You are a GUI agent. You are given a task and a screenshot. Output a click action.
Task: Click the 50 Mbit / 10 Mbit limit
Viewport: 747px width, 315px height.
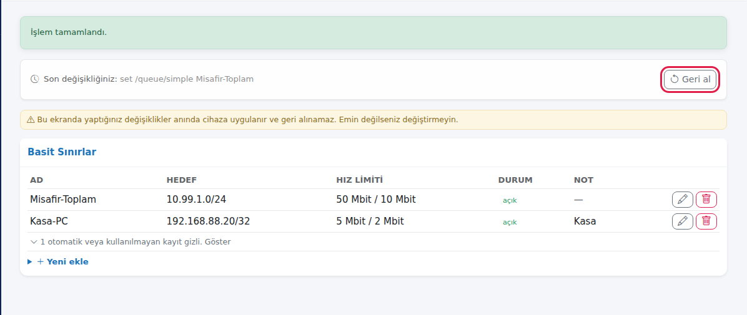(x=376, y=200)
